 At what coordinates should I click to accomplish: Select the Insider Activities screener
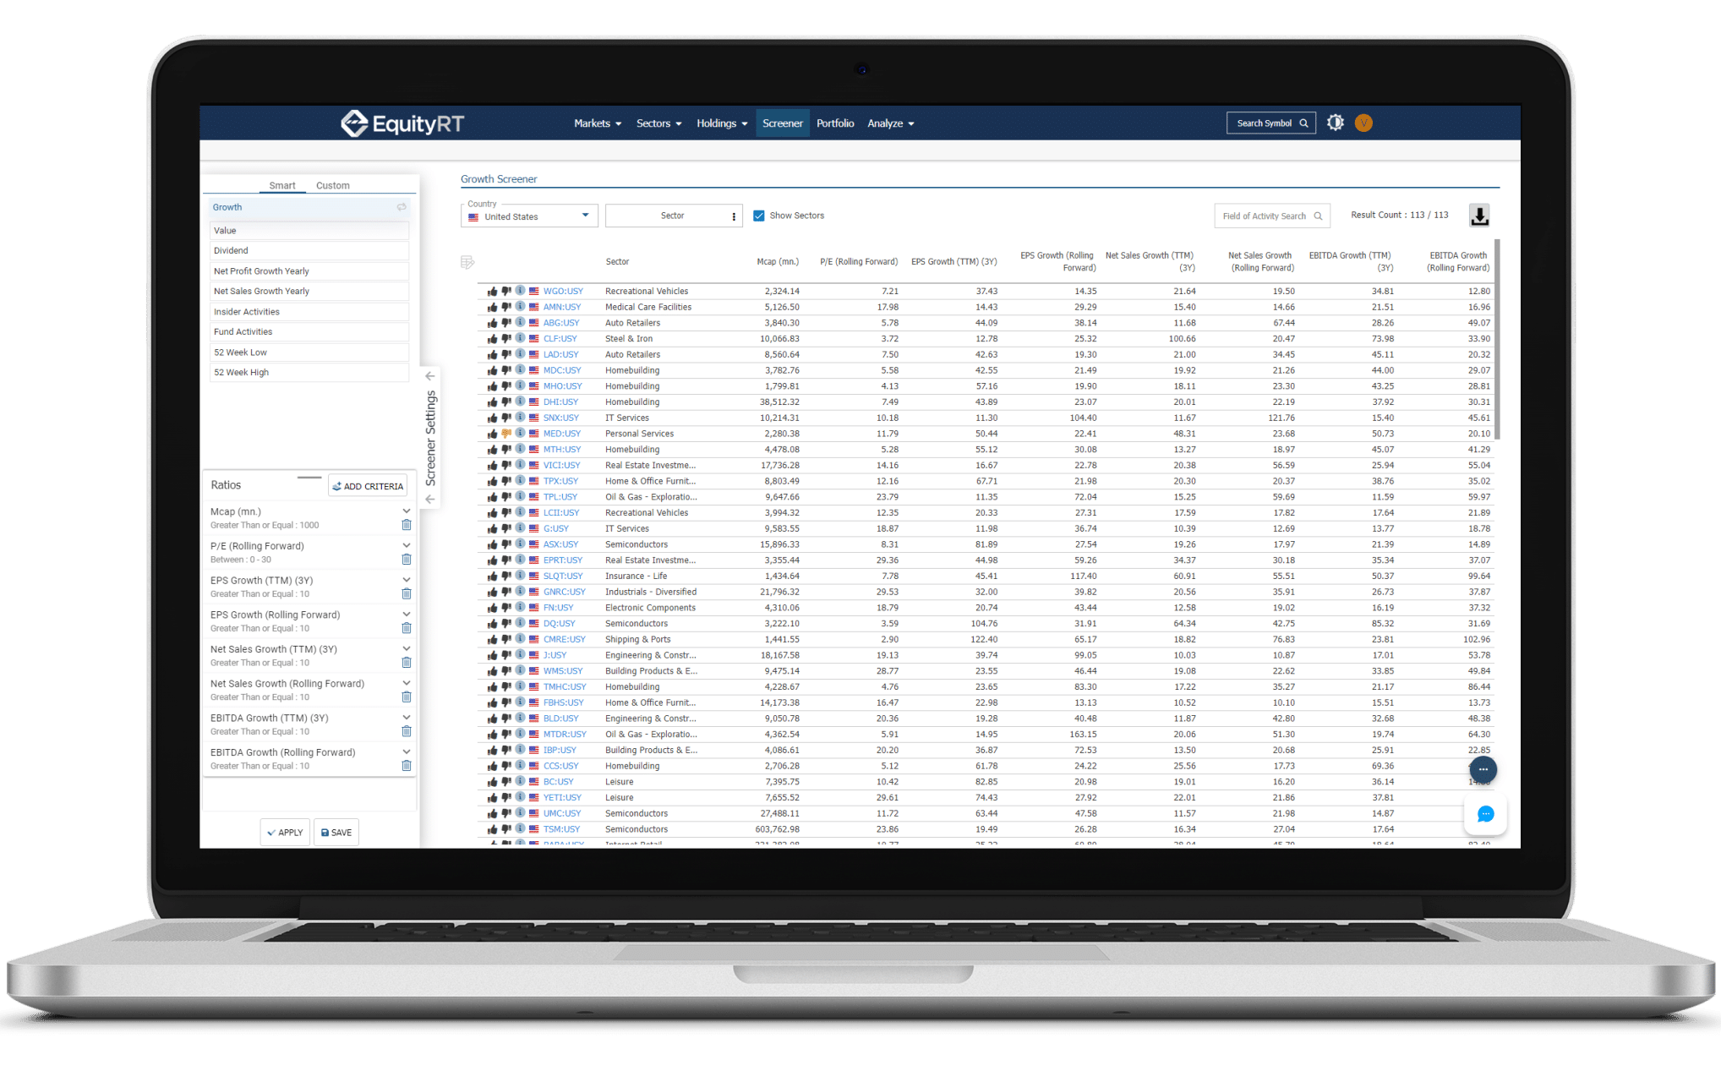309,312
